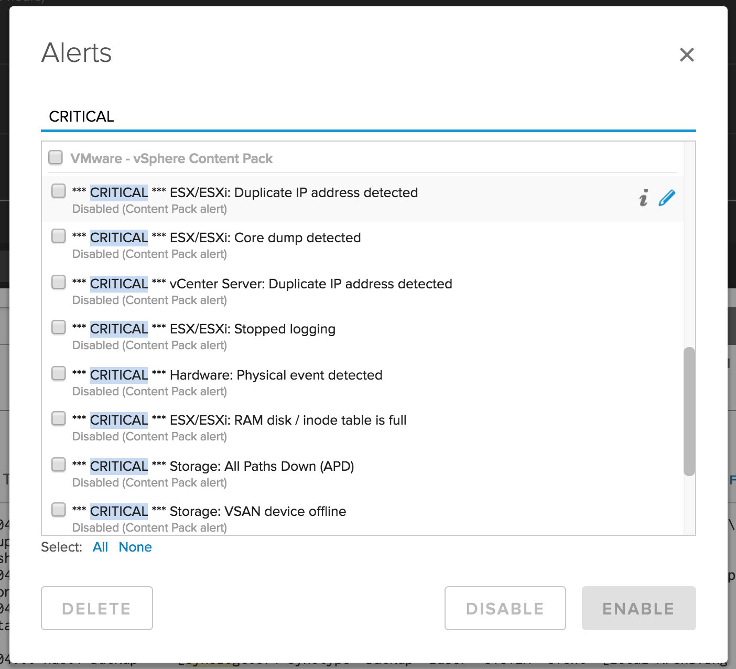Click the info icon for Duplicate IP alert

pyautogui.click(x=643, y=198)
